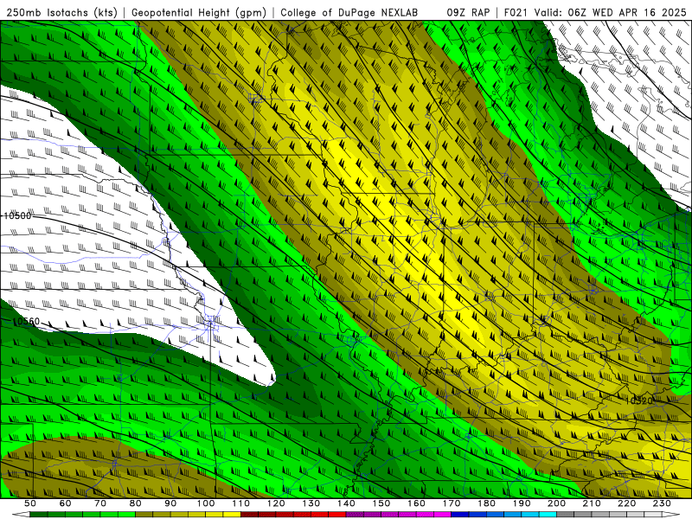Click the 190 kts legend label
Screen dimensions: 692x519
click(522, 503)
